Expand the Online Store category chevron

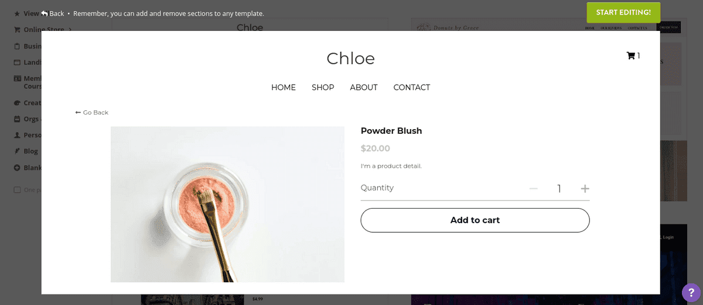(70, 30)
